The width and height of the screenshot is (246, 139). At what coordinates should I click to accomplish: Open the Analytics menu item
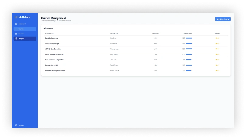[x=21, y=38]
